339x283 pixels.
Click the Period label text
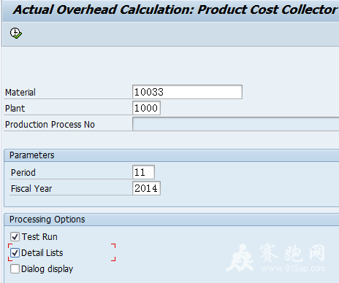pos(23,173)
